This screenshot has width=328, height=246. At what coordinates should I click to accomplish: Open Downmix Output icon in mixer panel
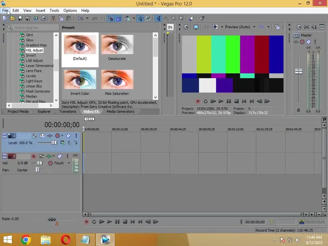tap(307, 27)
